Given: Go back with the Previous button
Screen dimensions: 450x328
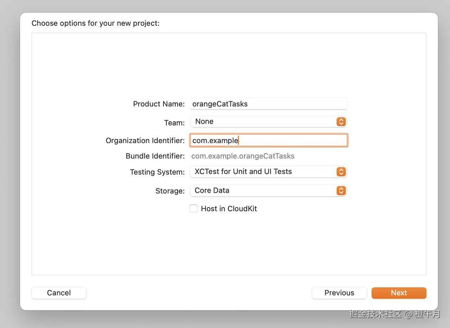Looking at the screenshot, I should coord(339,293).
